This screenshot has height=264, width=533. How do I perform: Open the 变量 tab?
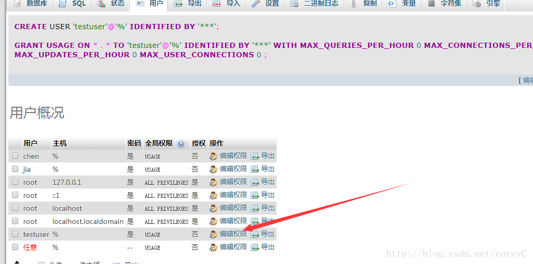402,4
